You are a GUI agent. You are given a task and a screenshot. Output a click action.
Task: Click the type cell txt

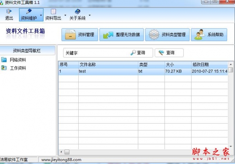point(151,71)
